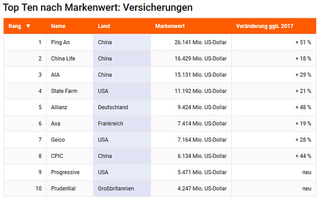Click the sort arrow next to Rang
Image resolution: width=318 pixels, height=199 pixels.
point(28,26)
